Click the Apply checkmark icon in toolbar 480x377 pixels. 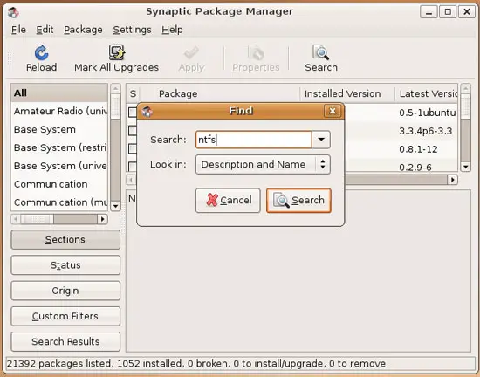point(191,53)
